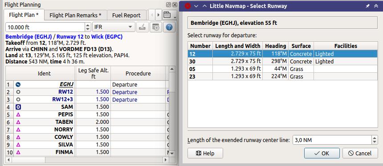Show previous tabs with left arrow

tap(152, 15)
